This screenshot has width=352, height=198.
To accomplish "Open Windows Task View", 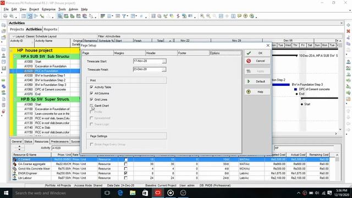I will click(107, 193).
